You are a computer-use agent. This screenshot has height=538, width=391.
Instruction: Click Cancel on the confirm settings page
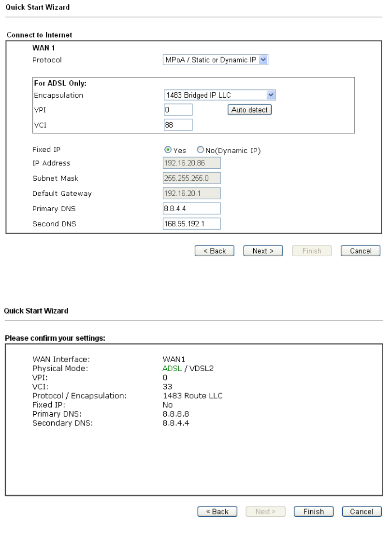(x=362, y=511)
